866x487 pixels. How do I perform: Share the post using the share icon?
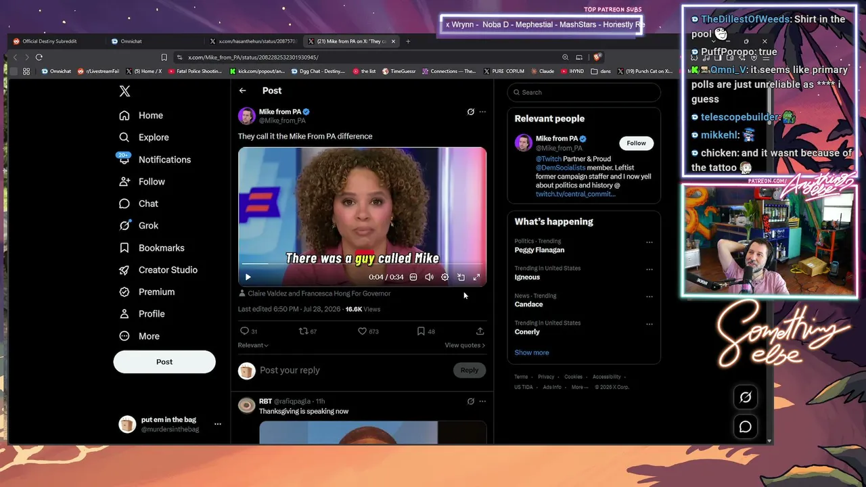(x=480, y=331)
